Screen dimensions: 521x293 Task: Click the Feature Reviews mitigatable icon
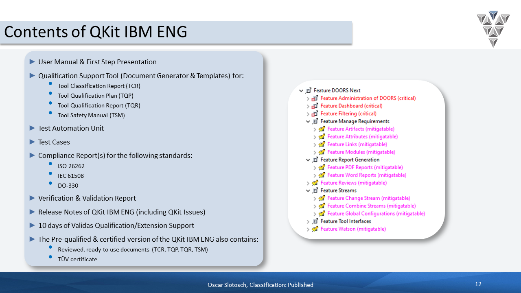[315, 183]
